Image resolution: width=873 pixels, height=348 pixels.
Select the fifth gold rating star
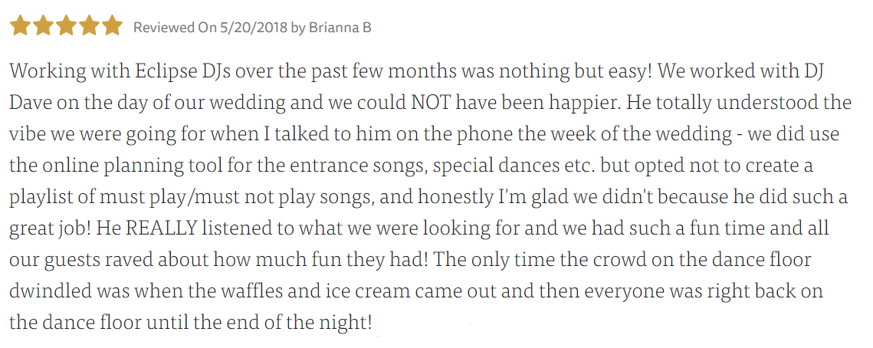pyautogui.click(x=113, y=25)
